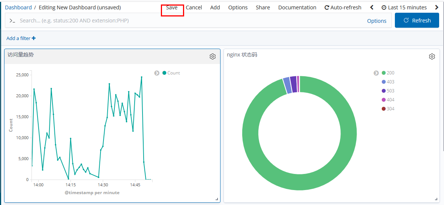Click the Refresh button
Screen dimensions: 444x205
click(x=417, y=20)
